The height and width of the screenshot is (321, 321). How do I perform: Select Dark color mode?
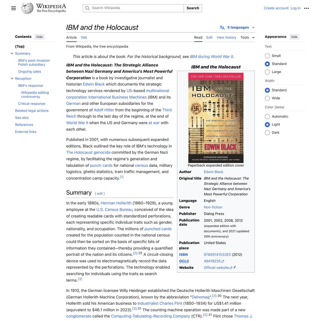(x=267, y=133)
